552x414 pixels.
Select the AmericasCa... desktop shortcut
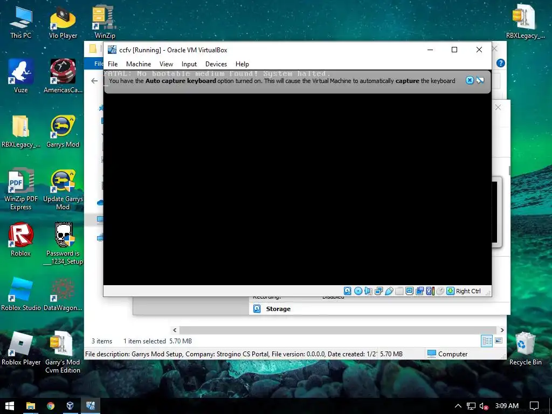63,76
